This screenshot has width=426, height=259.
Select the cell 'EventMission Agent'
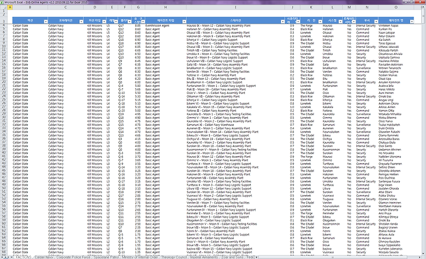point(166,25)
